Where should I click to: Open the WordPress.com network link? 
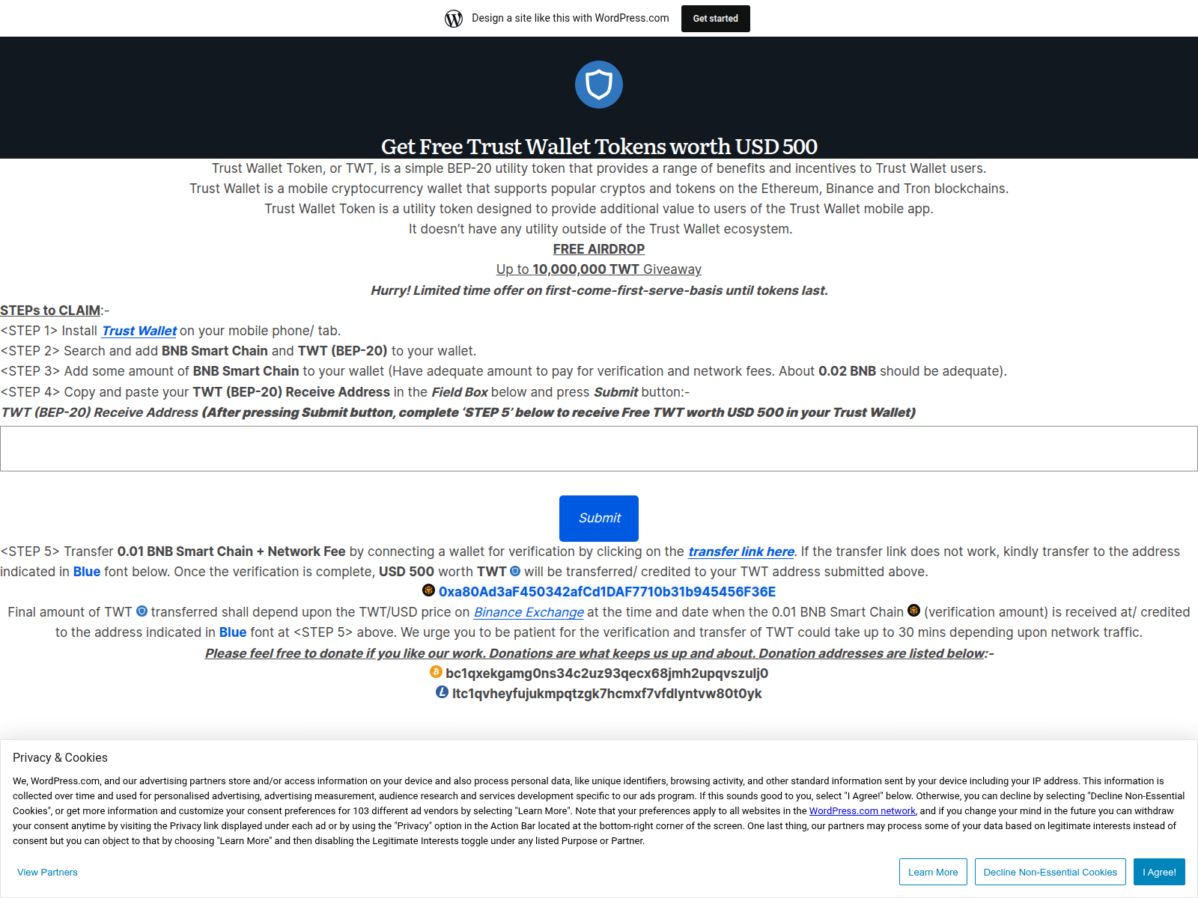click(x=862, y=811)
